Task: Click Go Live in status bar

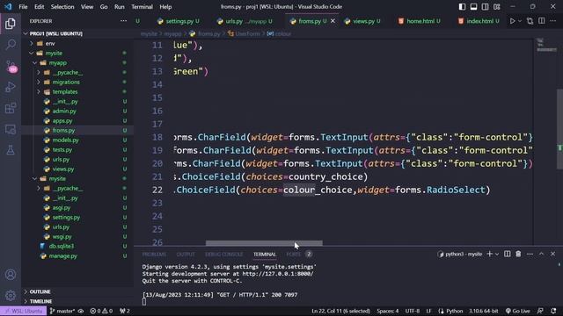Action: coord(518,311)
